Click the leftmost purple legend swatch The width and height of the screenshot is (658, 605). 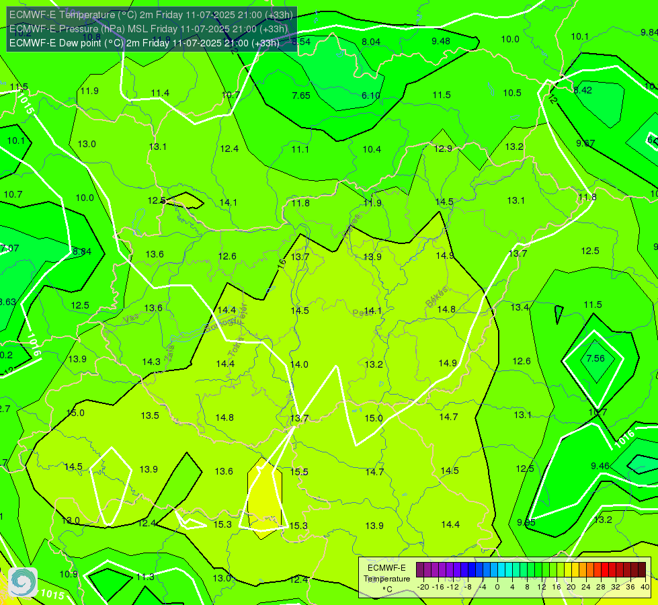coord(419,570)
